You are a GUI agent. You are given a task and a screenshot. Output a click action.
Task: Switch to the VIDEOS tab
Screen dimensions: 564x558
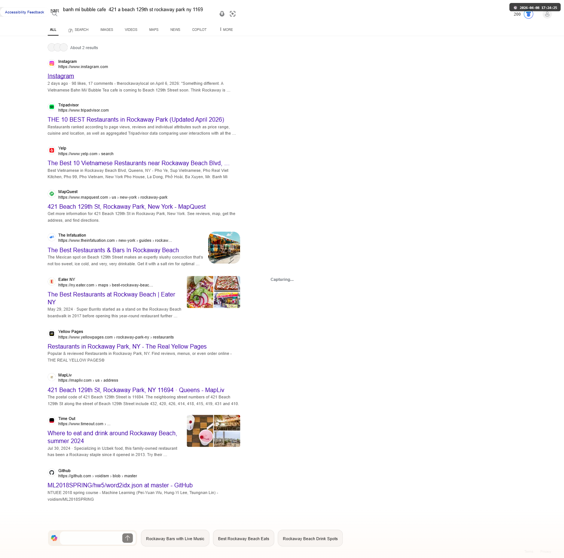click(131, 30)
